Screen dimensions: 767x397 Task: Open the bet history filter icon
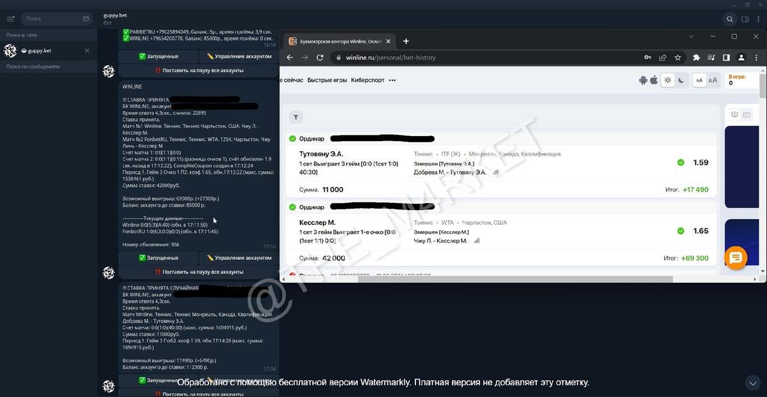pyautogui.click(x=295, y=117)
